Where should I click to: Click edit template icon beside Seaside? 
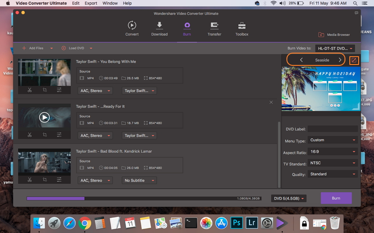pyautogui.click(x=354, y=60)
